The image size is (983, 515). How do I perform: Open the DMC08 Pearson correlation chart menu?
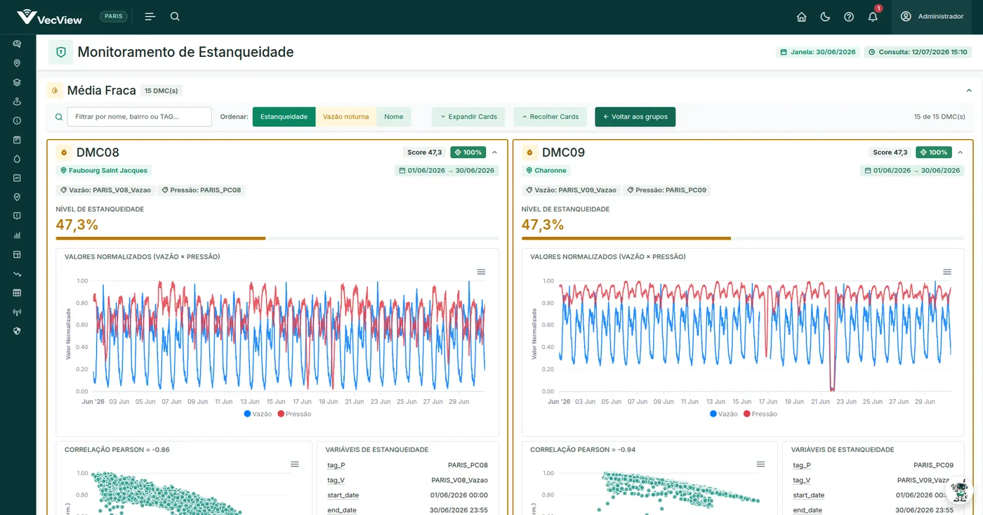click(x=295, y=464)
